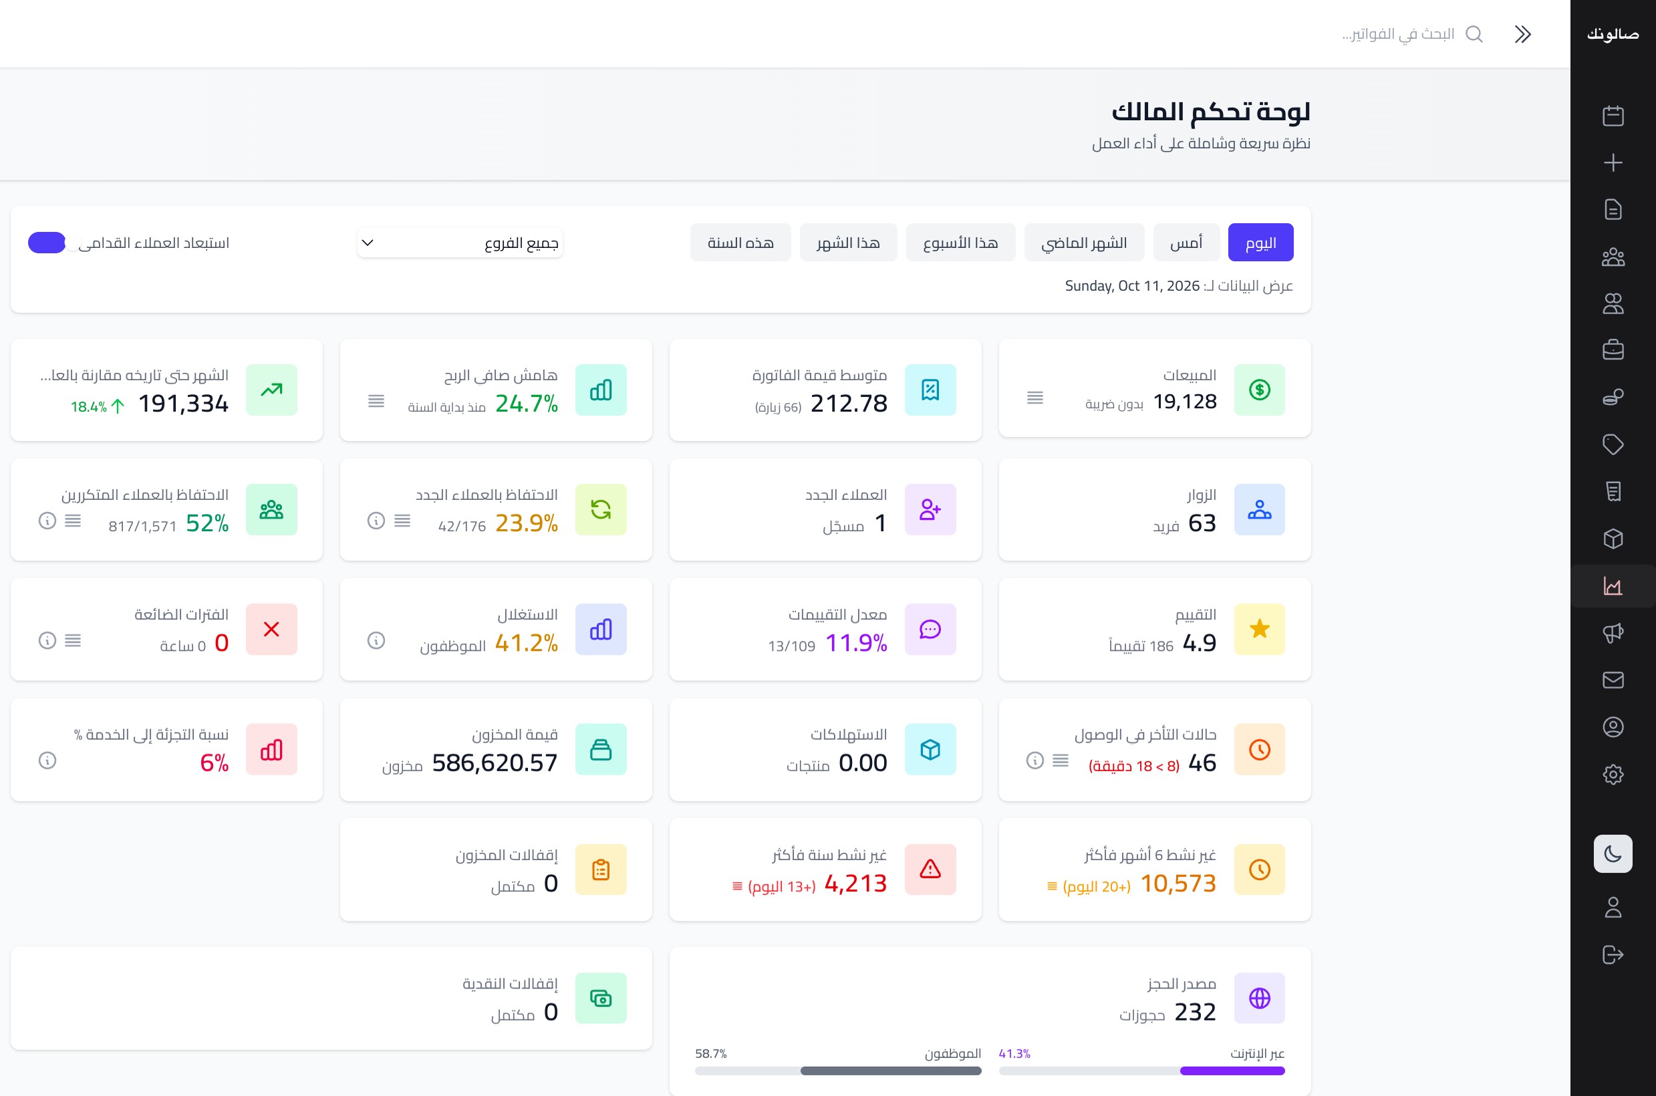1656x1096 pixels.
Task: Click info icon on نسبة التجزئة إلى الخدمة card
Action: click(x=47, y=761)
